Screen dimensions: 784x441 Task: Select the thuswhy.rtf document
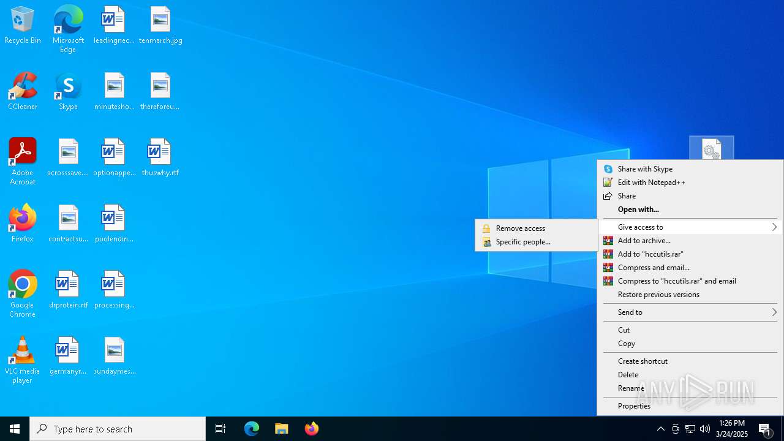tap(160, 157)
